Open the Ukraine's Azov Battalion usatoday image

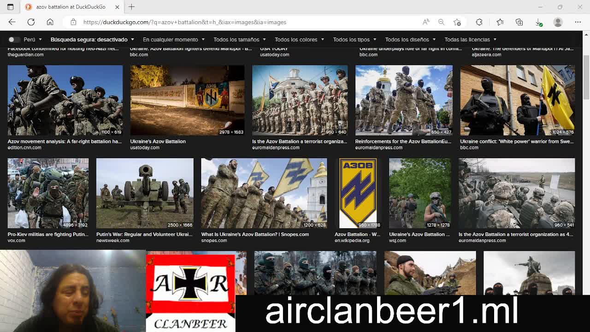[187, 100]
